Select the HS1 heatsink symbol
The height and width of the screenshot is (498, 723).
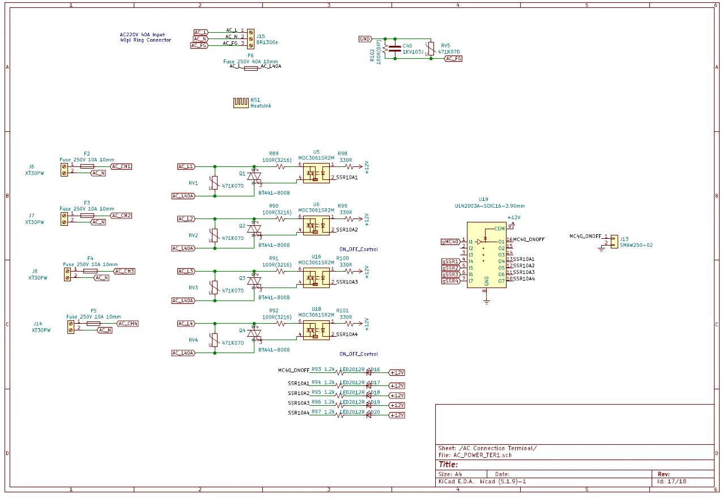pos(241,102)
